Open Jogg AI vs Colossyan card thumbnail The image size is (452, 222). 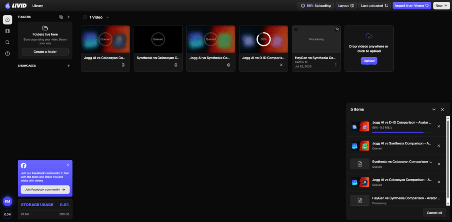pos(105,39)
